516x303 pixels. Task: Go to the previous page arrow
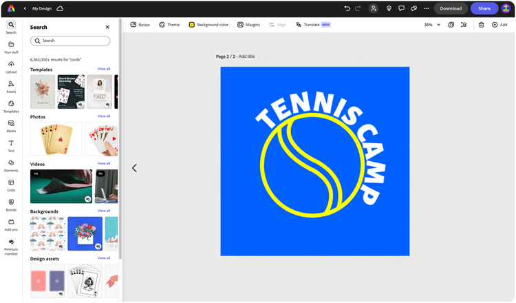[x=134, y=168]
